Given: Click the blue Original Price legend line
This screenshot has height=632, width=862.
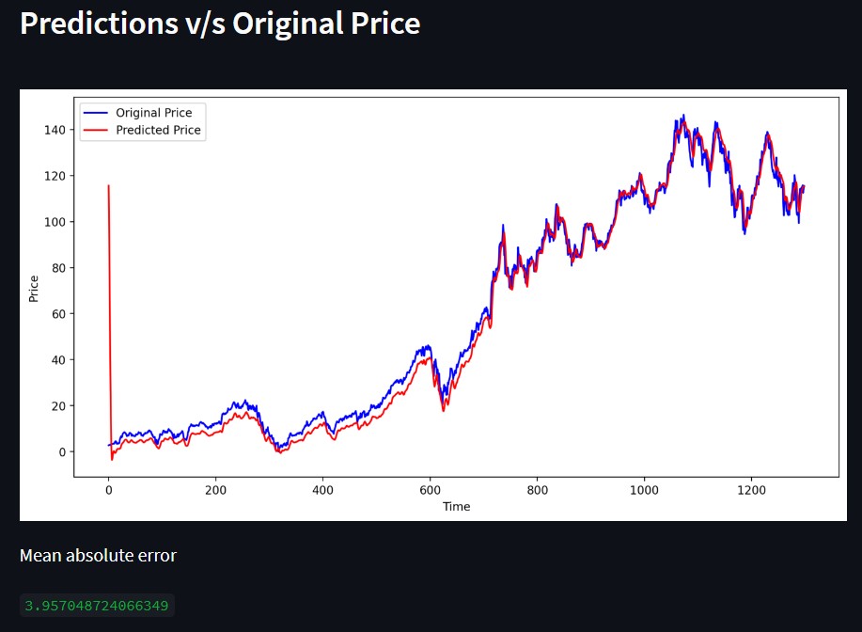Looking at the screenshot, I should [95, 113].
